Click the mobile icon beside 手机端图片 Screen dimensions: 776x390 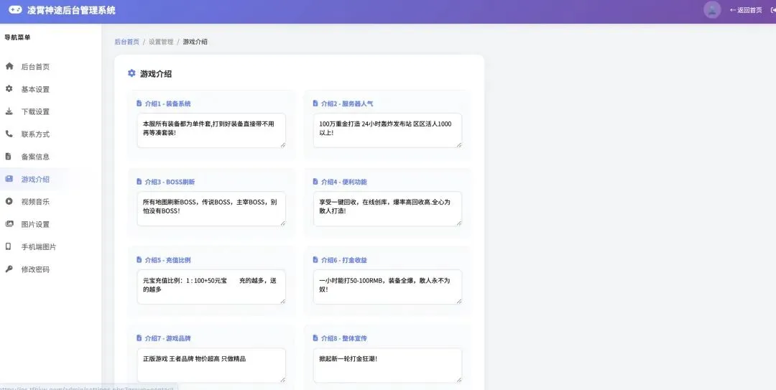(9, 246)
